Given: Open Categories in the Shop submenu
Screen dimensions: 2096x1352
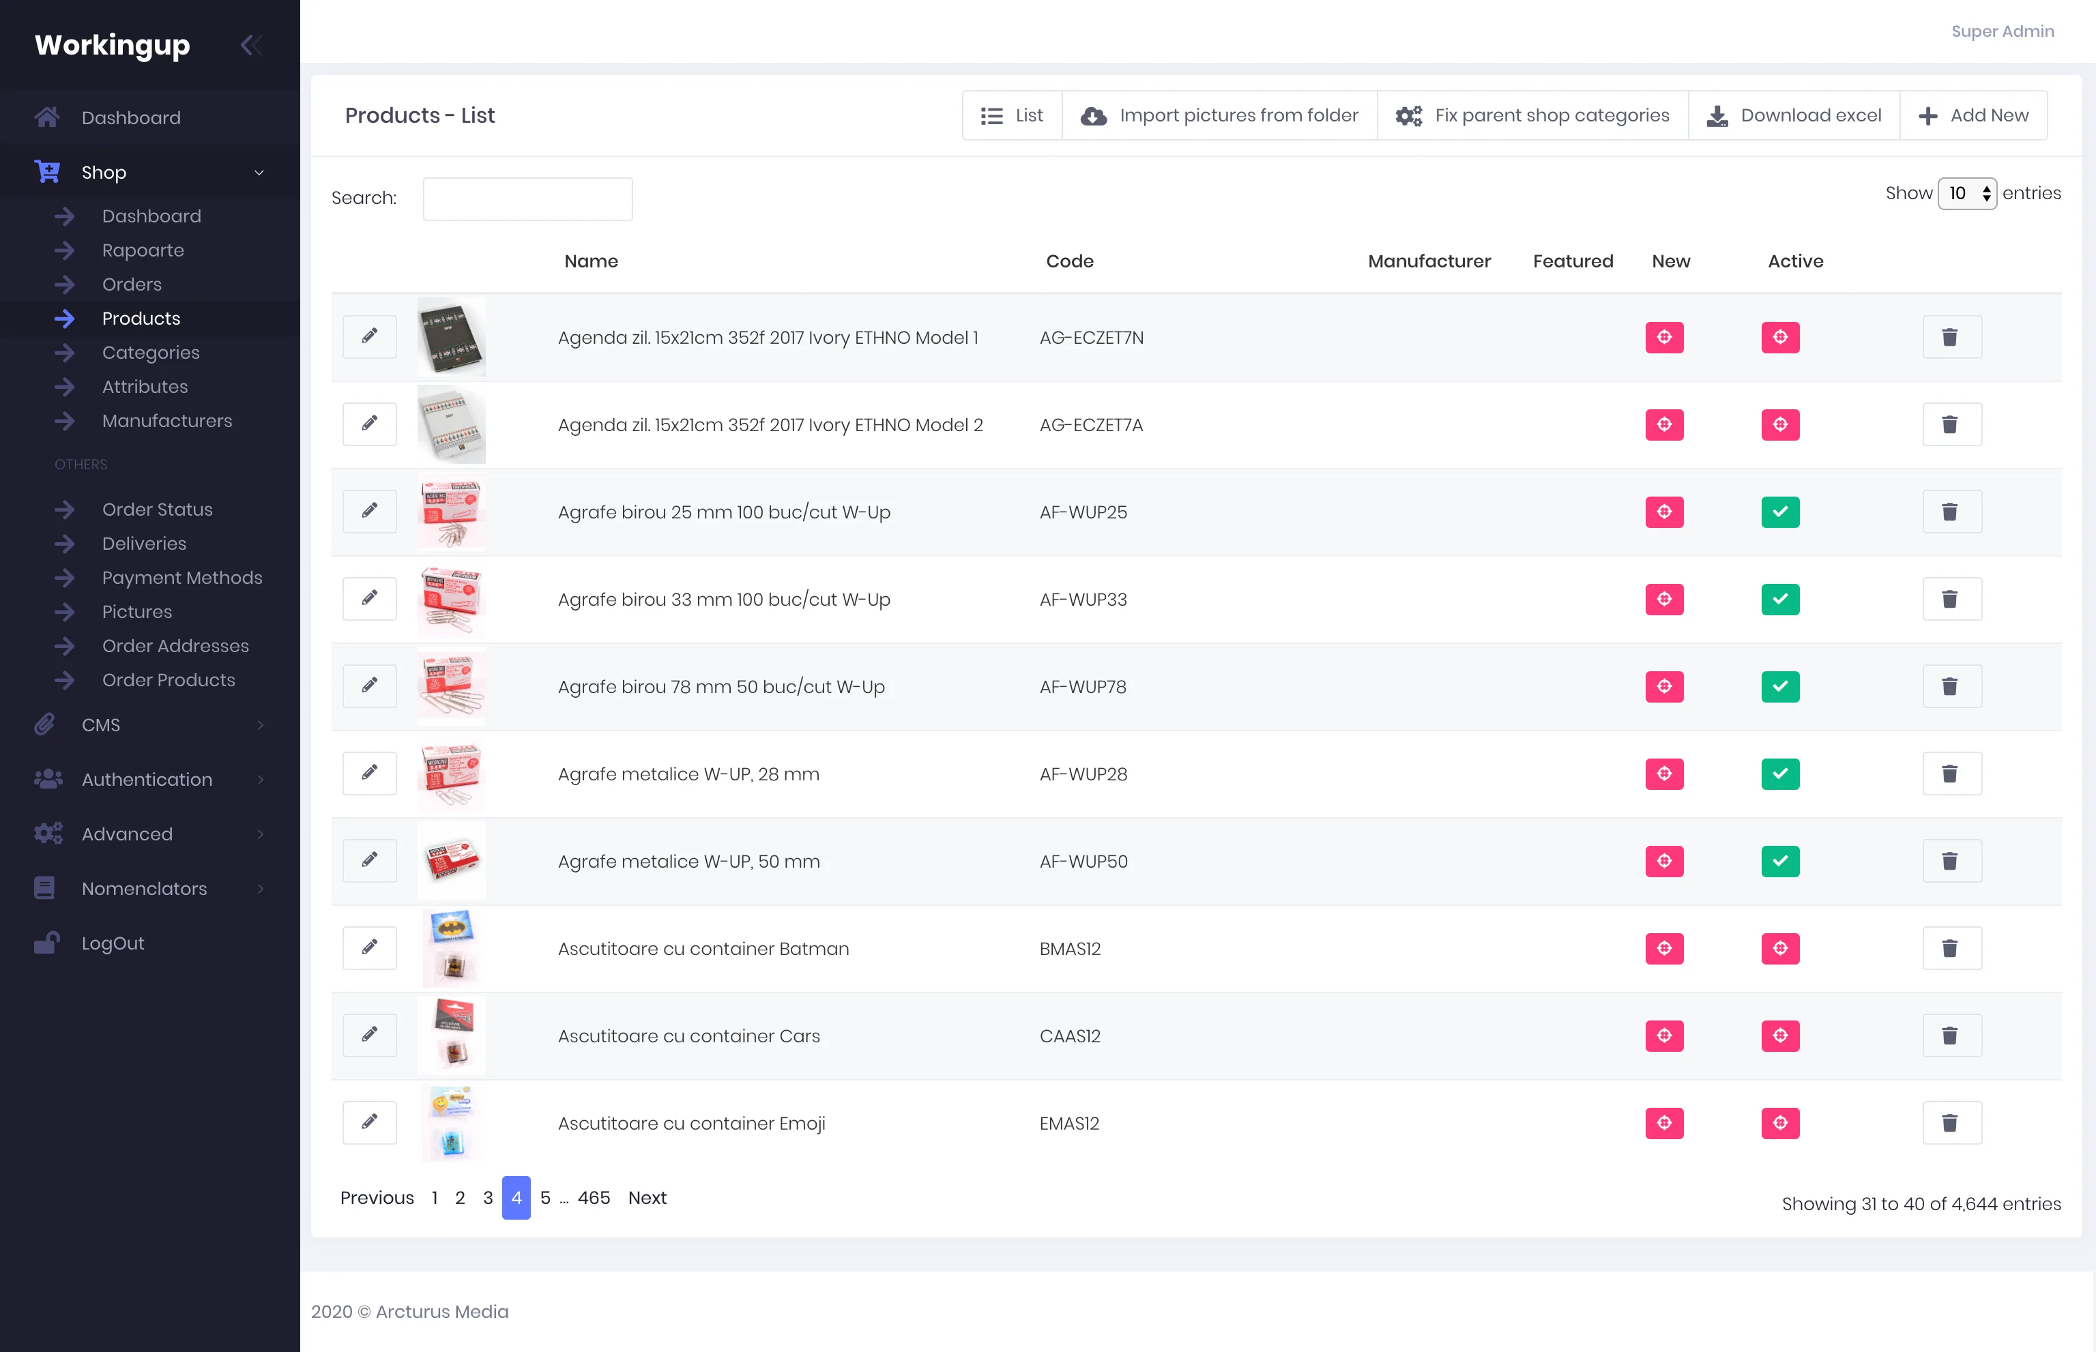Looking at the screenshot, I should point(151,353).
